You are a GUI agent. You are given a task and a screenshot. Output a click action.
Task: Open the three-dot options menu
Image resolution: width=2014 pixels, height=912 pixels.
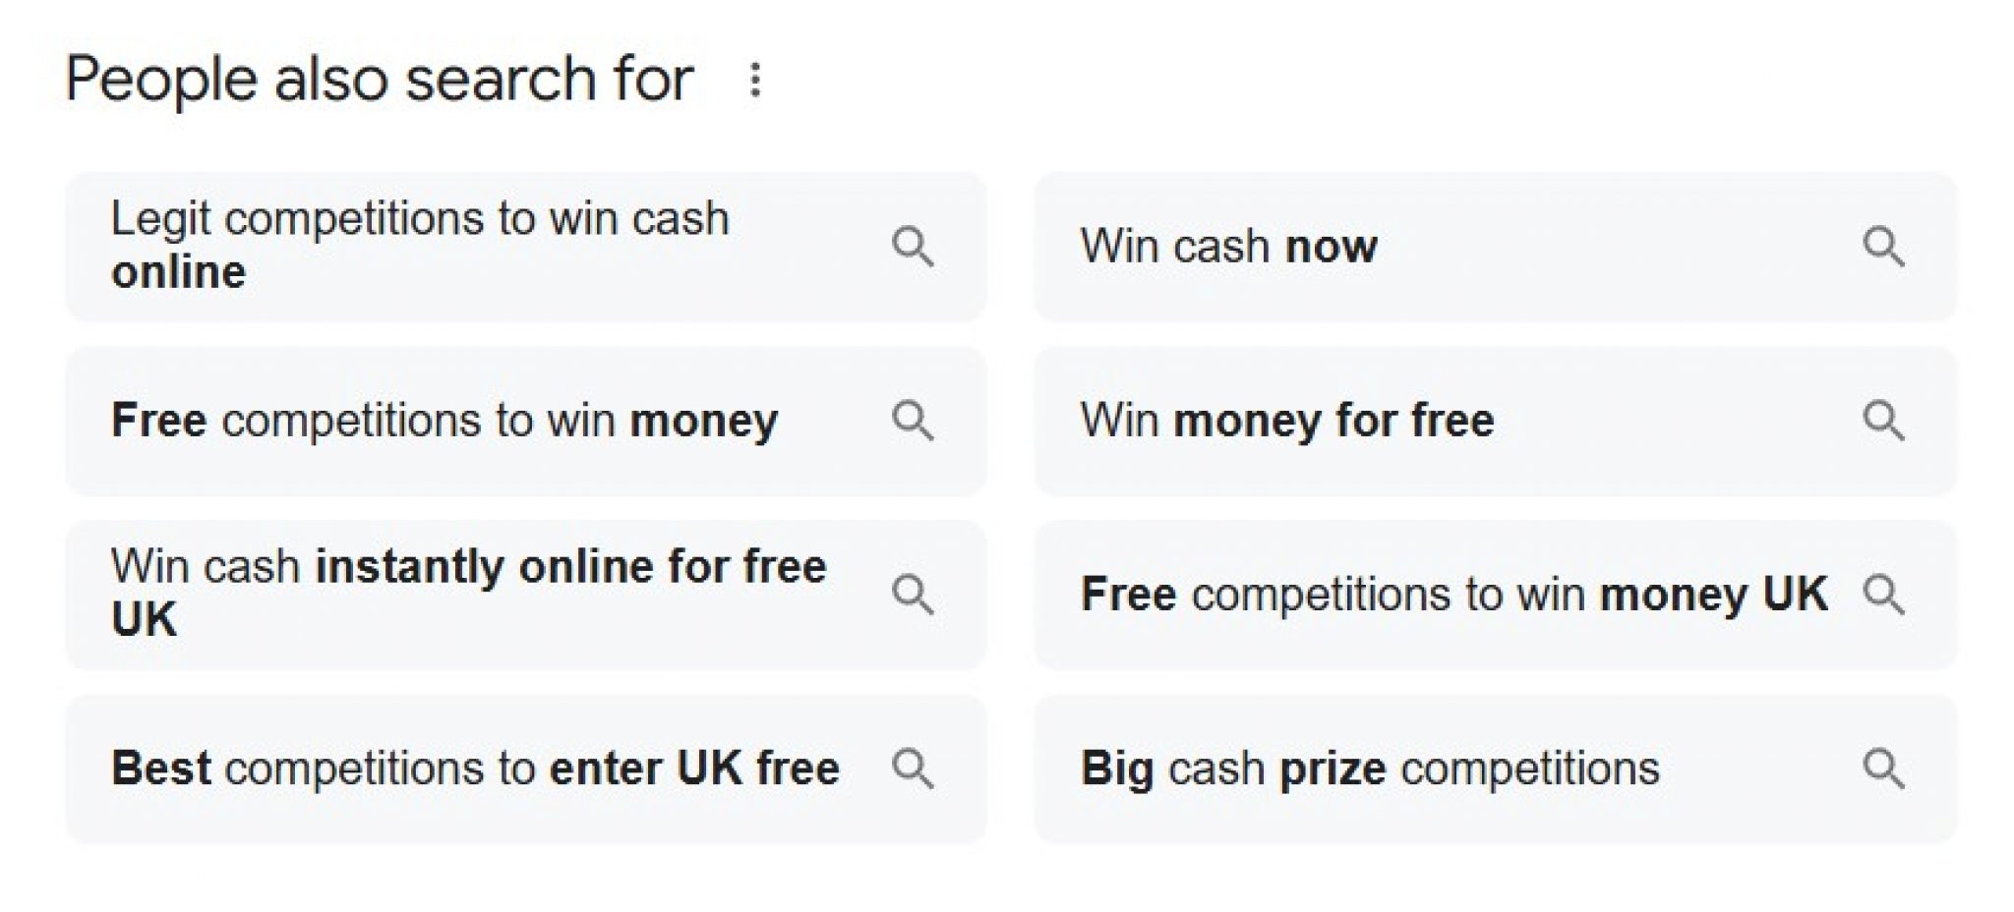click(755, 78)
